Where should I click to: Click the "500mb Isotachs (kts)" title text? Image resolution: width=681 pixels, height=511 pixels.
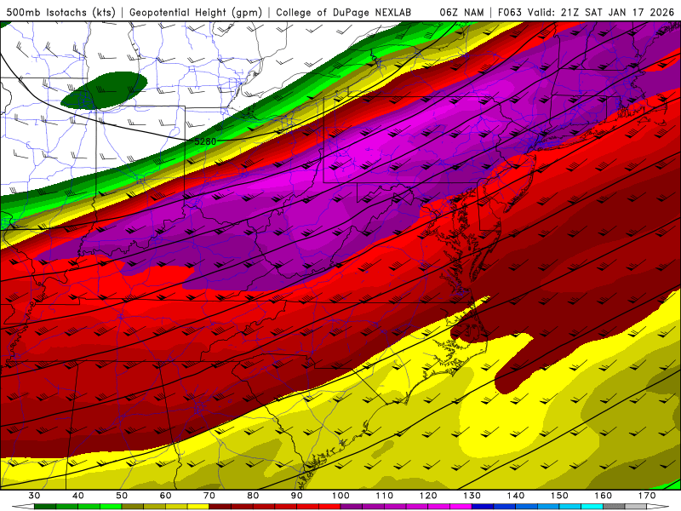tap(60, 13)
